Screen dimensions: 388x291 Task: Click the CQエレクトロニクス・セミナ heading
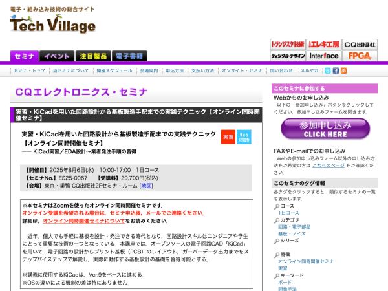pos(81,92)
